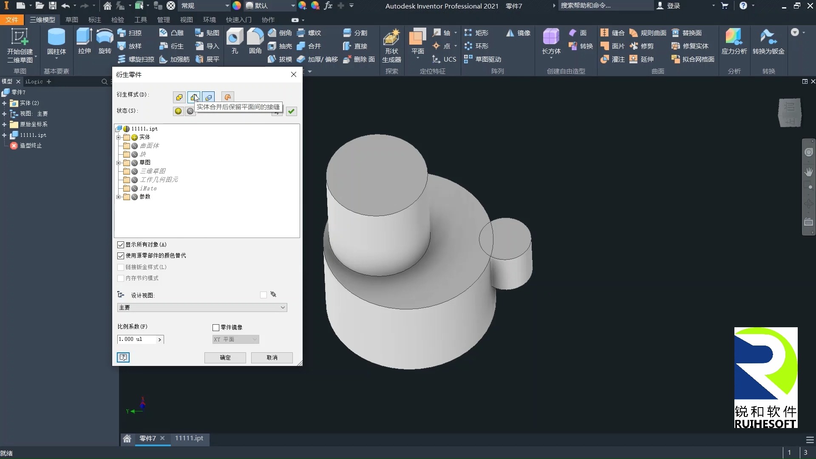
Task: Switch to the 草图 ribbon tab
Action: (x=71, y=20)
